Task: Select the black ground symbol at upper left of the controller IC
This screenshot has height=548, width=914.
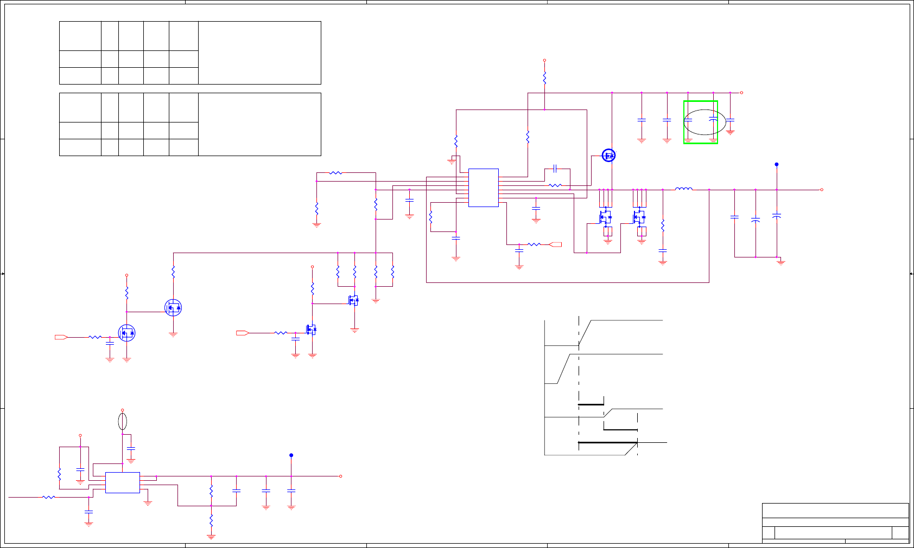Action: [452, 161]
